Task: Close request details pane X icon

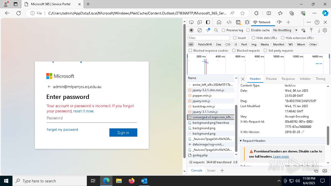Action: point(243,79)
